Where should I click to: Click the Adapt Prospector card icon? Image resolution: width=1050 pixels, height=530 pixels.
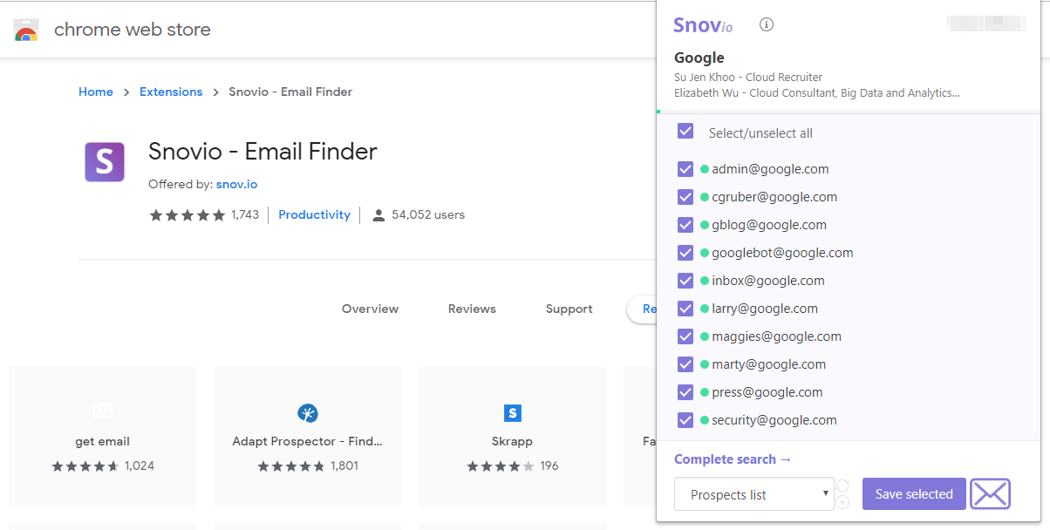[x=307, y=413]
